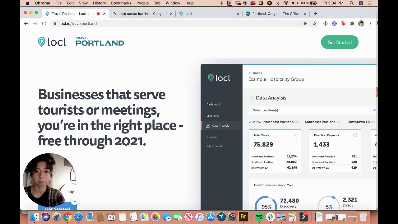Click the Total Views value 75,829
This screenshot has height=224, width=398.
(263, 145)
